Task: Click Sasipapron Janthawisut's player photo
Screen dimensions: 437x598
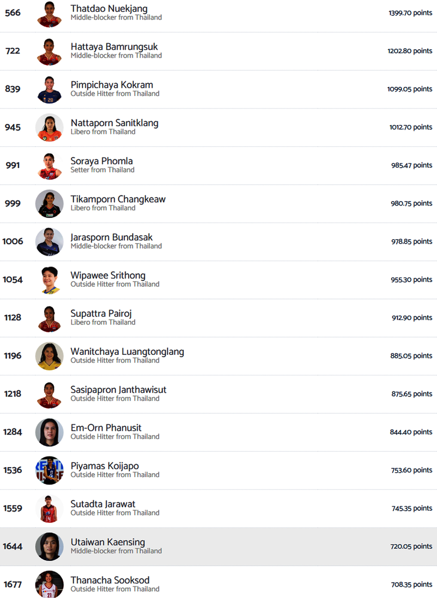Action: tap(49, 394)
